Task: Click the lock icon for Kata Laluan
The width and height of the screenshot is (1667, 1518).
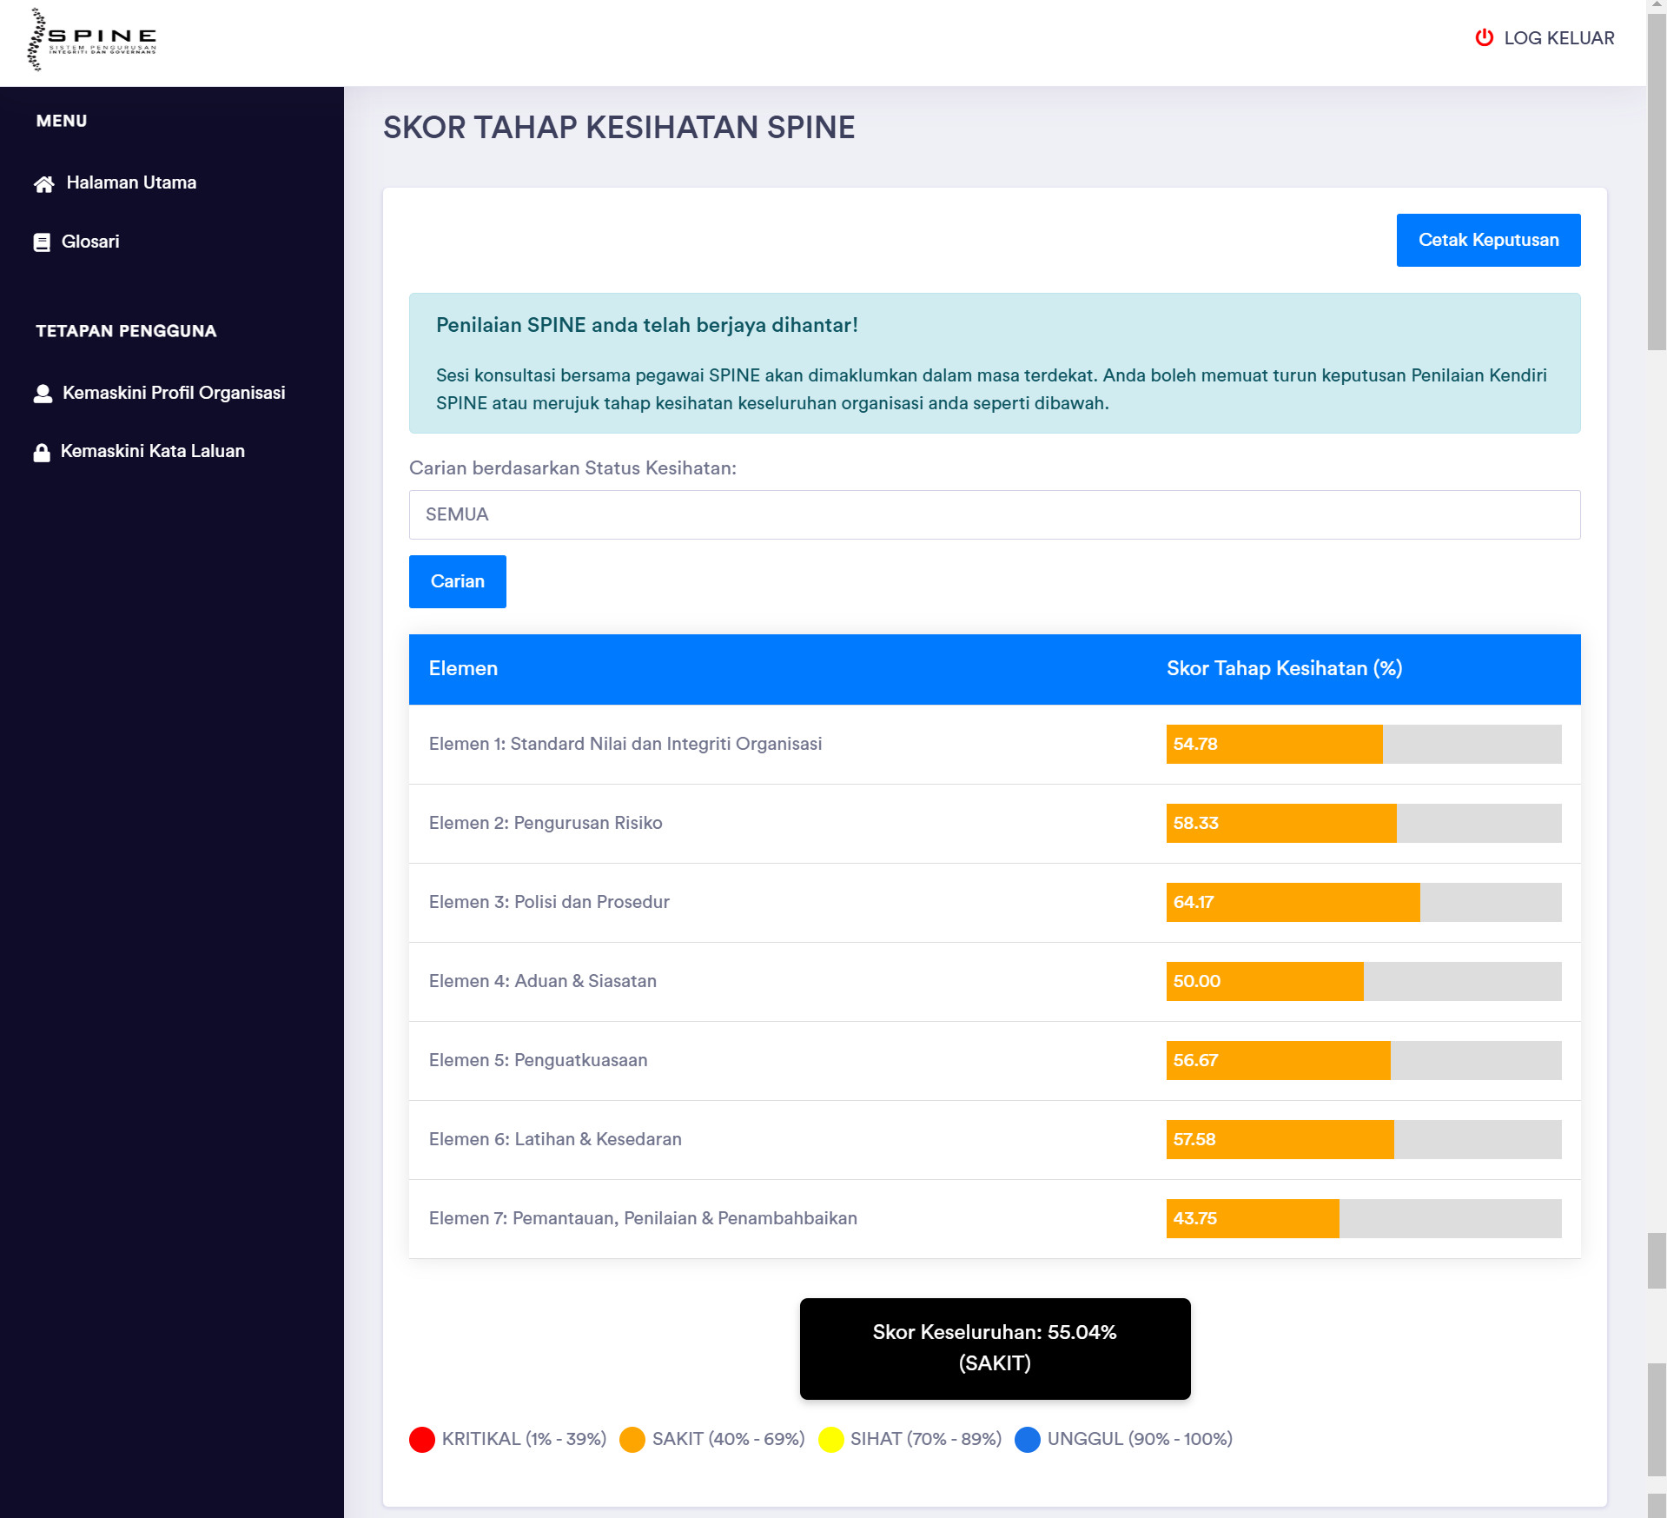Action: tap(42, 453)
